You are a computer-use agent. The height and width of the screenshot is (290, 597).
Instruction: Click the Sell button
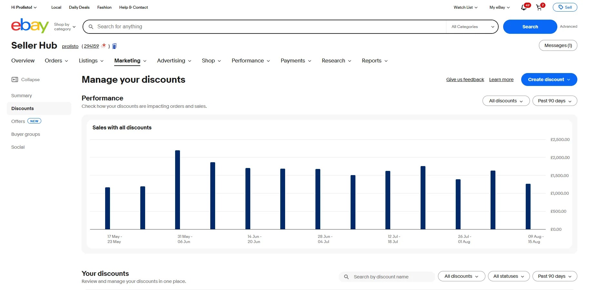pyautogui.click(x=565, y=7)
